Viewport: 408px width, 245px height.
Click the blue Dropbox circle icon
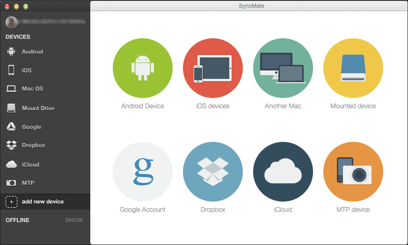click(x=213, y=172)
